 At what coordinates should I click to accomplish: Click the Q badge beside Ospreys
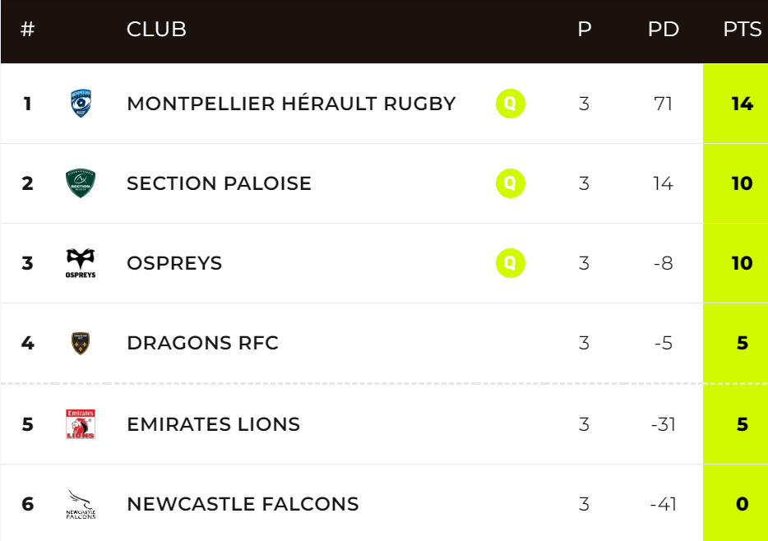tap(510, 263)
